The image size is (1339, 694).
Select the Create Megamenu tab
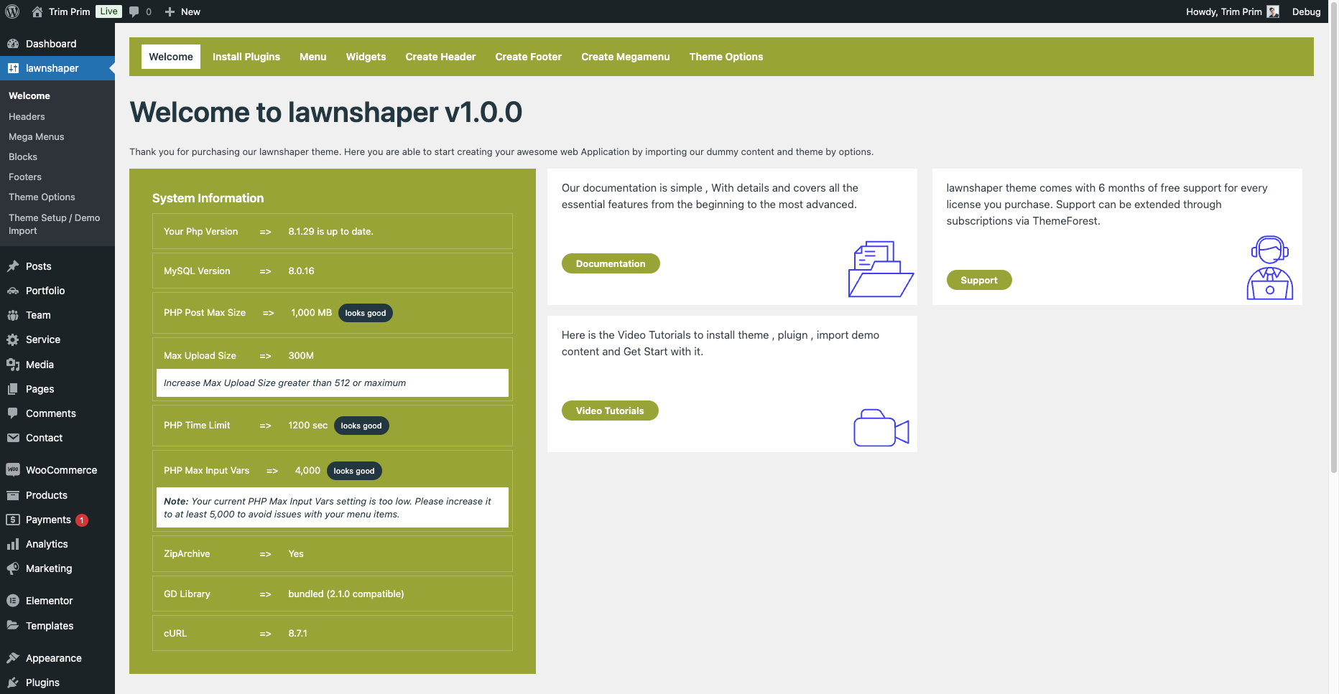625,57
